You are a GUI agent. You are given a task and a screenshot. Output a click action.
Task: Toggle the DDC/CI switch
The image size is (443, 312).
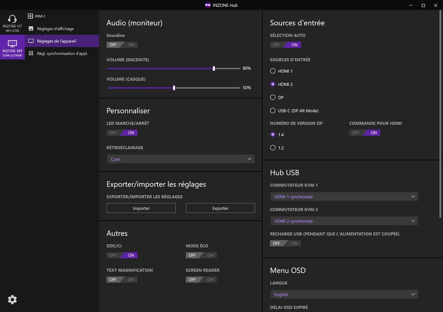coord(122,255)
